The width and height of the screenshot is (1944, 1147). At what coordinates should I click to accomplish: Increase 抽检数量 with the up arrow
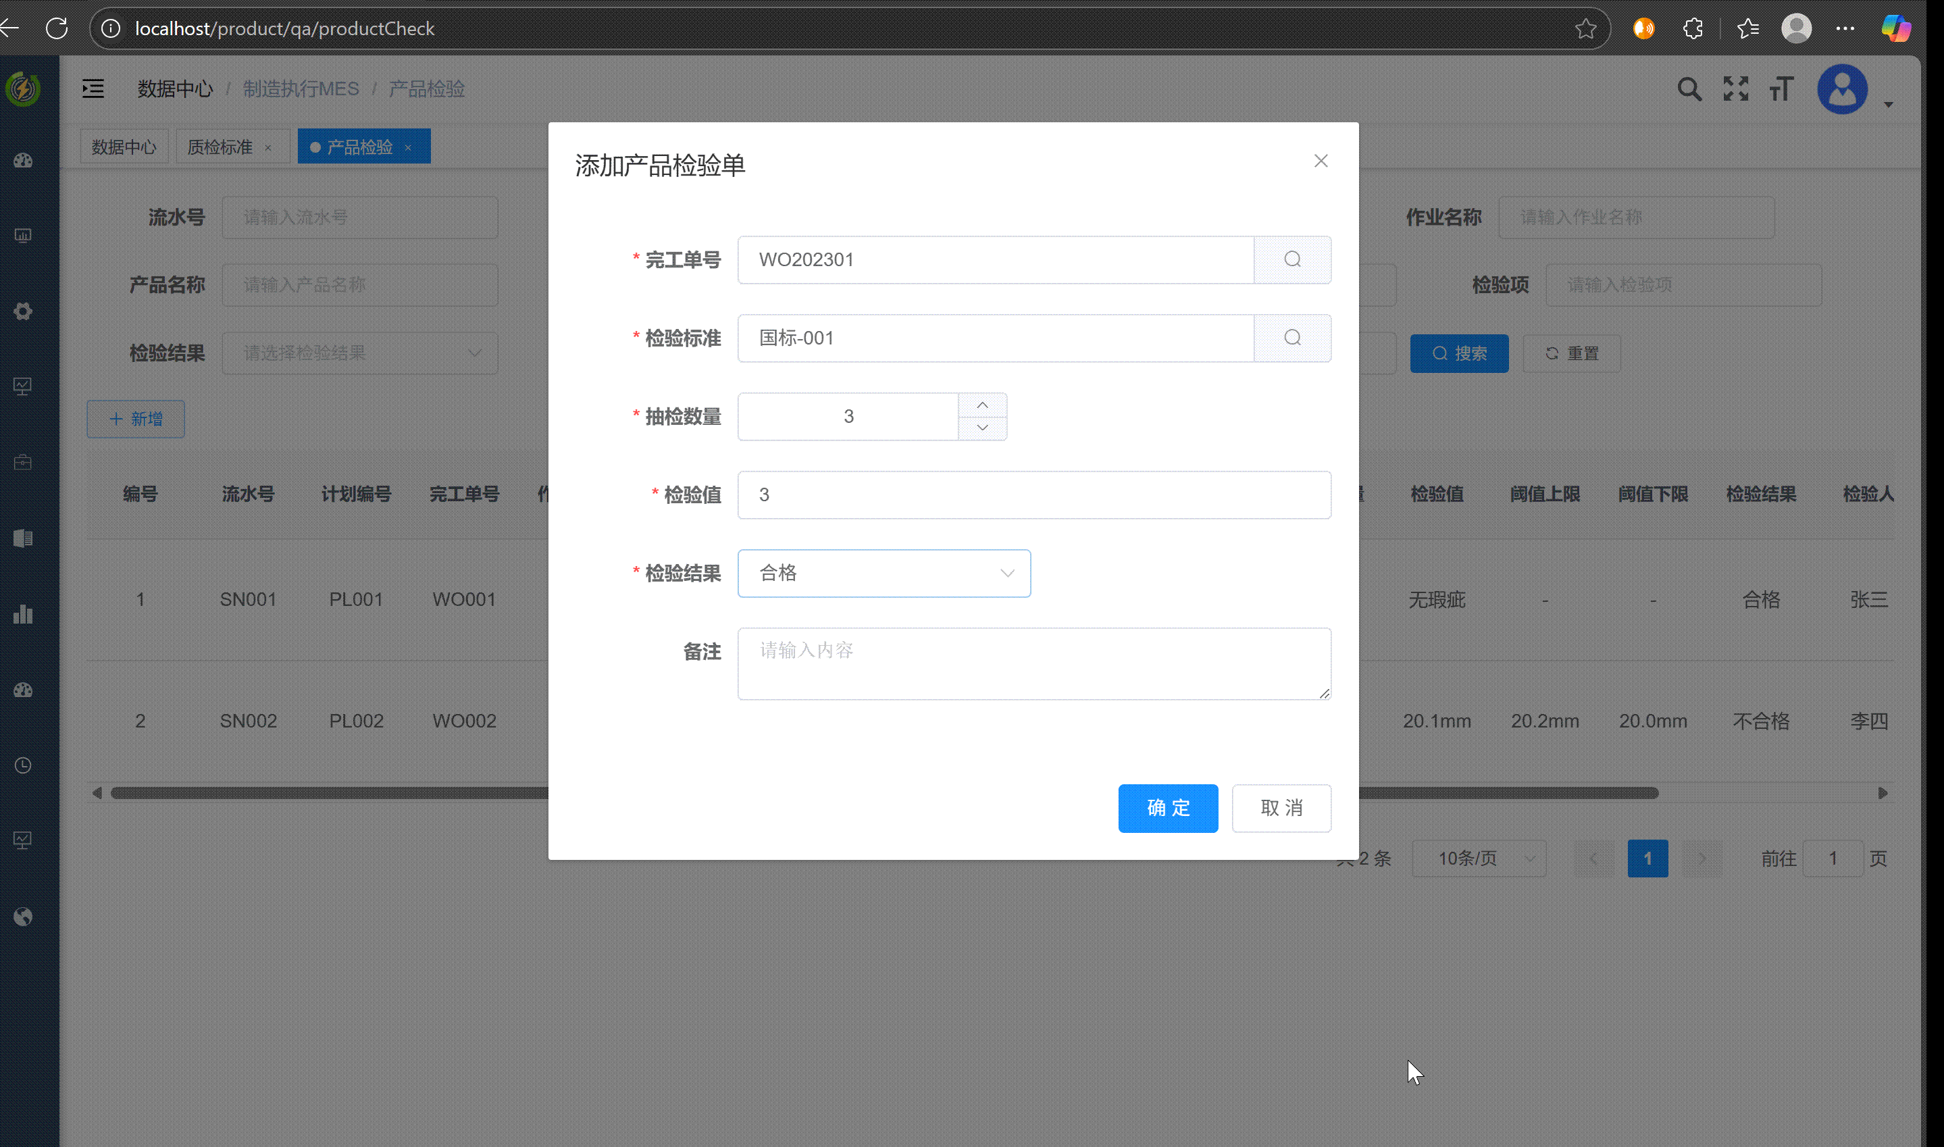click(982, 405)
